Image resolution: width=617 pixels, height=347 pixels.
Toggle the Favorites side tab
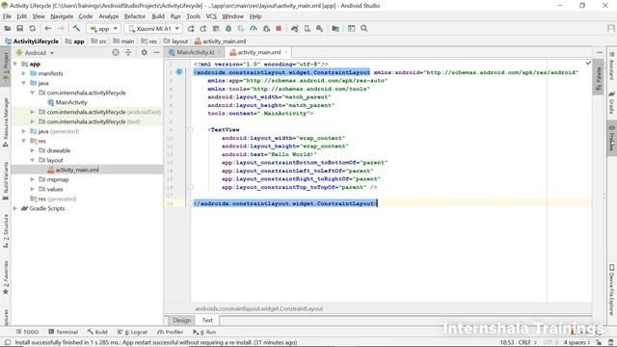[x=6, y=278]
